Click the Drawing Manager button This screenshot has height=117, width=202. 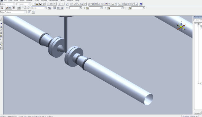190,116
